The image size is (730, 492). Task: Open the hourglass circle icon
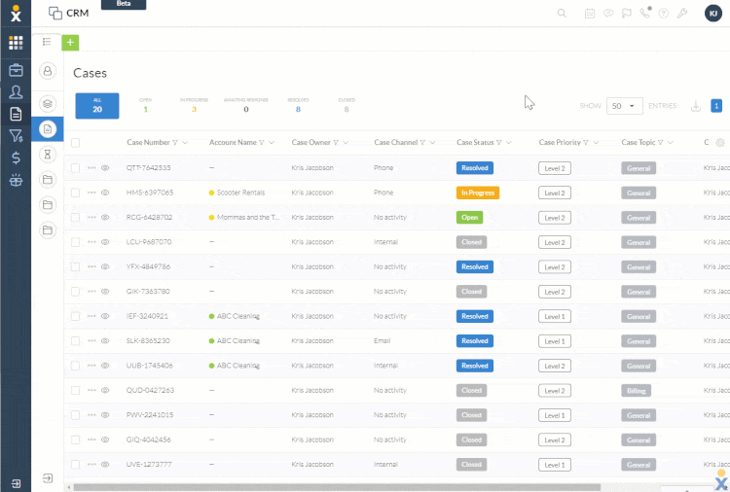(48, 155)
